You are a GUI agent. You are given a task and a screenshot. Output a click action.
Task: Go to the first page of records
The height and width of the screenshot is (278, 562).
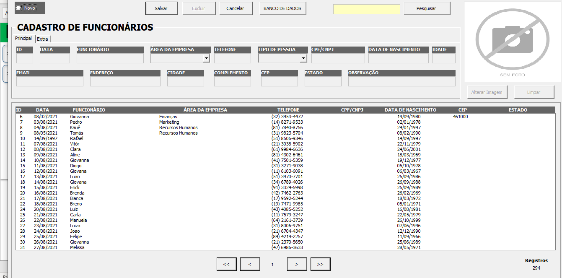[226, 264]
